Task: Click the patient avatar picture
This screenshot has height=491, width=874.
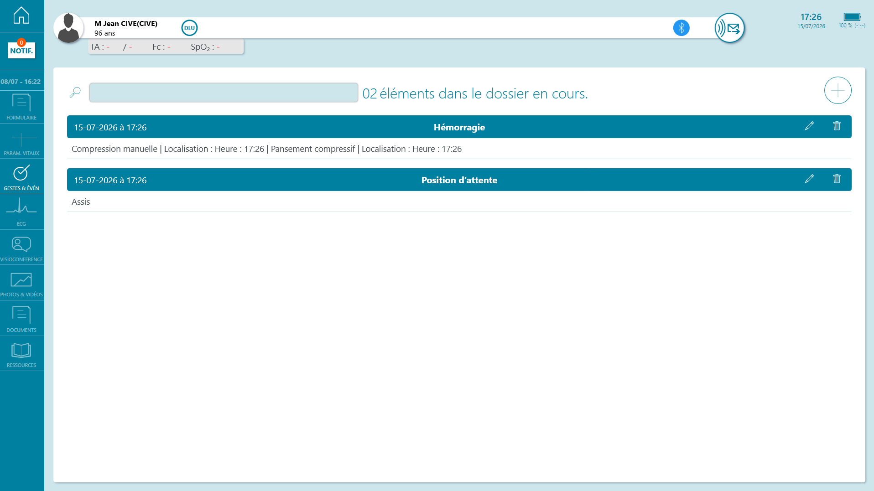Action: point(68,28)
